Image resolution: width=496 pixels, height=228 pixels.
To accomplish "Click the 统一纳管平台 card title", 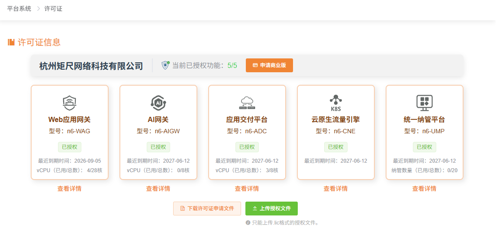I will [424, 119].
